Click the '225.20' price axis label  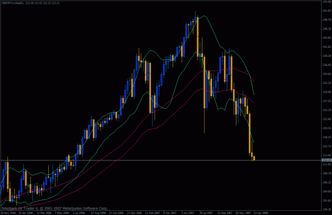327,110
